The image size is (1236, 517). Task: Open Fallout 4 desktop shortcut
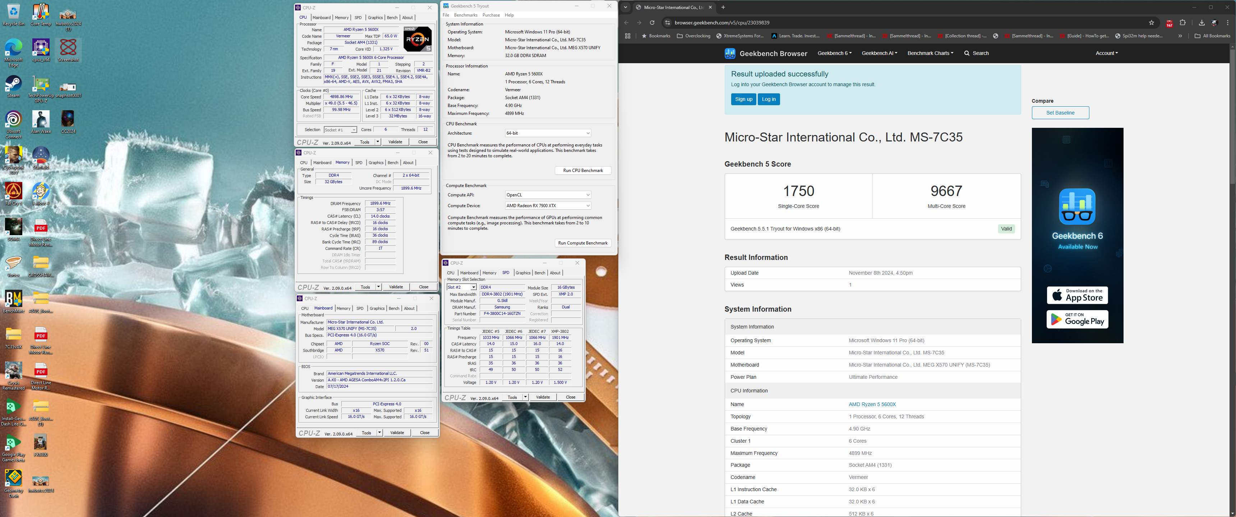point(41,194)
